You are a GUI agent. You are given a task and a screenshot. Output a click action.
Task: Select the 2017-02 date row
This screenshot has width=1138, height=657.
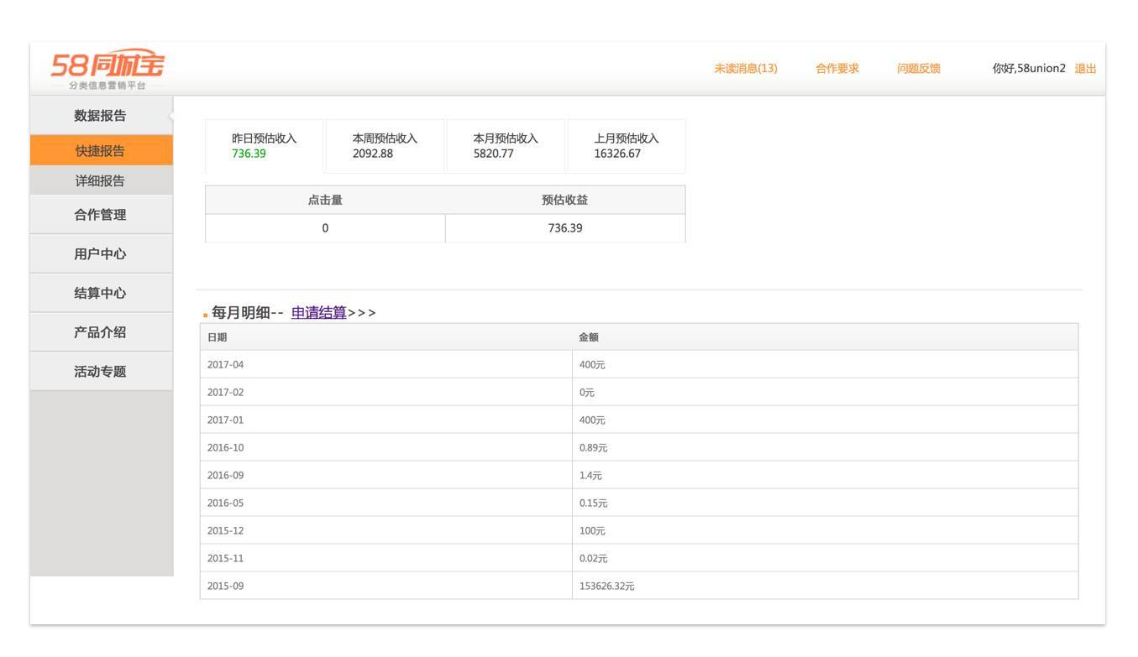tap(638, 393)
